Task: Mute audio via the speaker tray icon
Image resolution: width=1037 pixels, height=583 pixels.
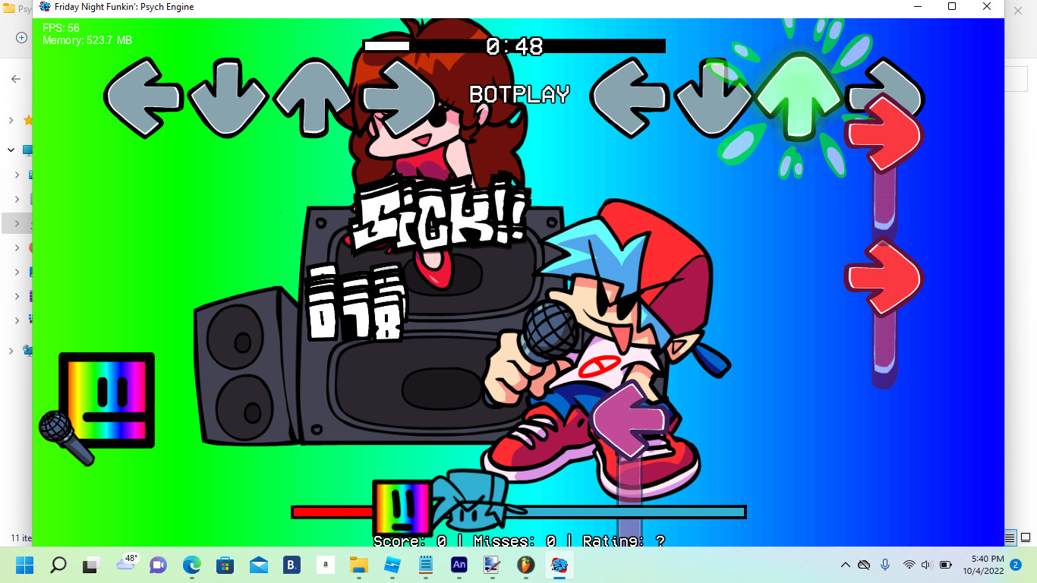Action: 926,565
